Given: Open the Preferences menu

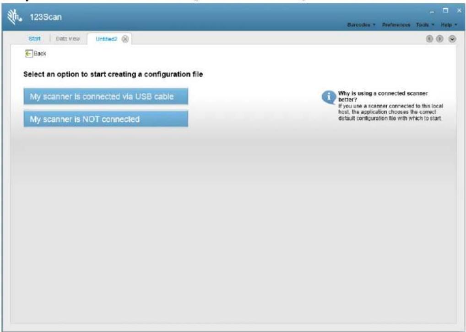Looking at the screenshot, I should (x=396, y=25).
